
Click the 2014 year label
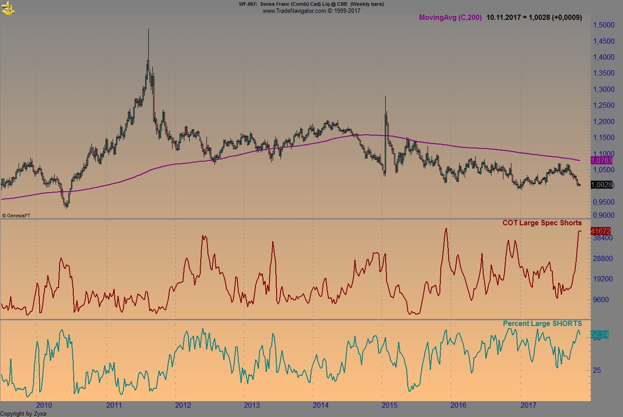[x=321, y=406]
